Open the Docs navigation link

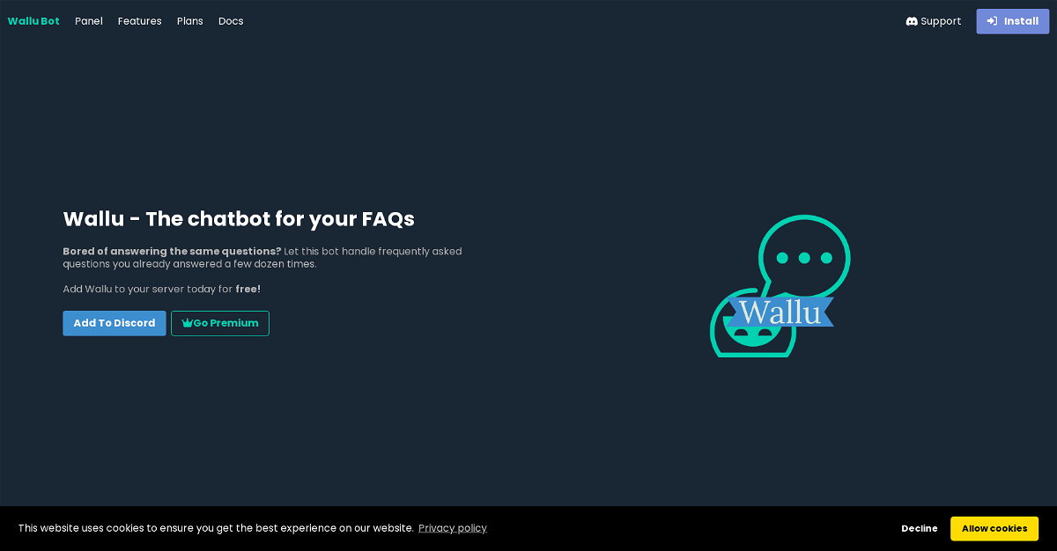(231, 21)
